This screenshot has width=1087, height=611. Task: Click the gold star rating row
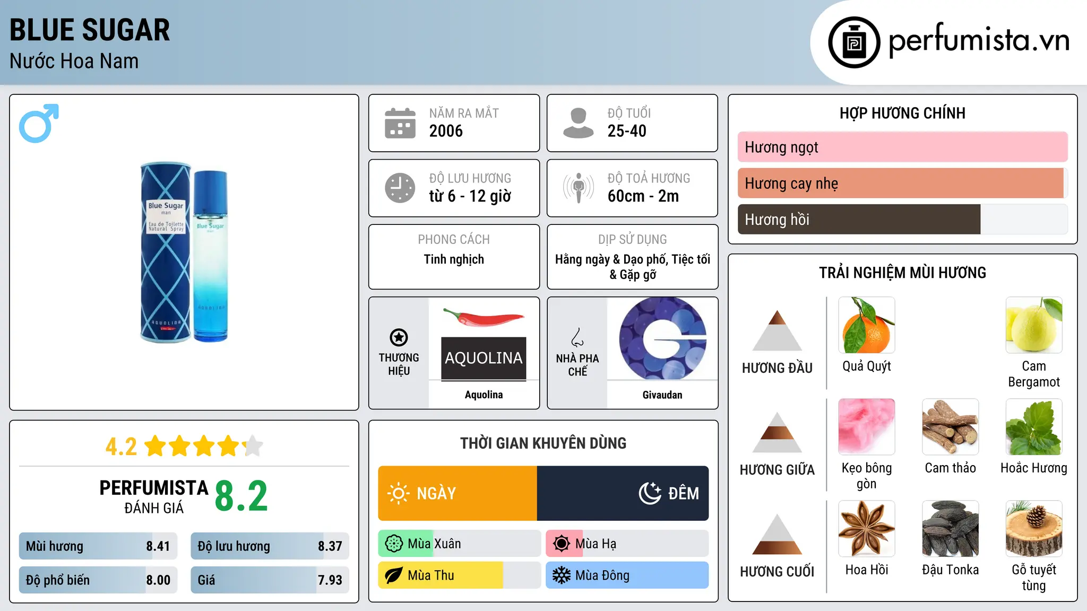point(204,446)
